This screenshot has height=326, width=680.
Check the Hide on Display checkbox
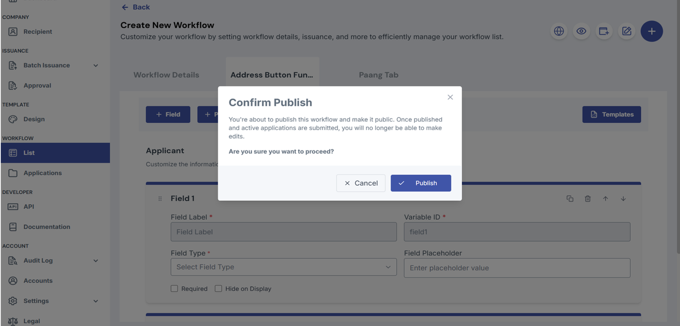click(x=218, y=289)
